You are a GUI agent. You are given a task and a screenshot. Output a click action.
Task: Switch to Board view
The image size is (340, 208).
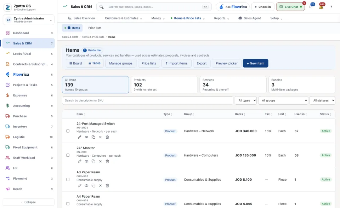(75, 63)
